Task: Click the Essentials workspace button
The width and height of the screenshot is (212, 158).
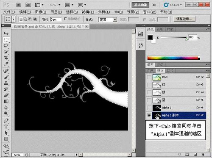Action: pos(140,5)
